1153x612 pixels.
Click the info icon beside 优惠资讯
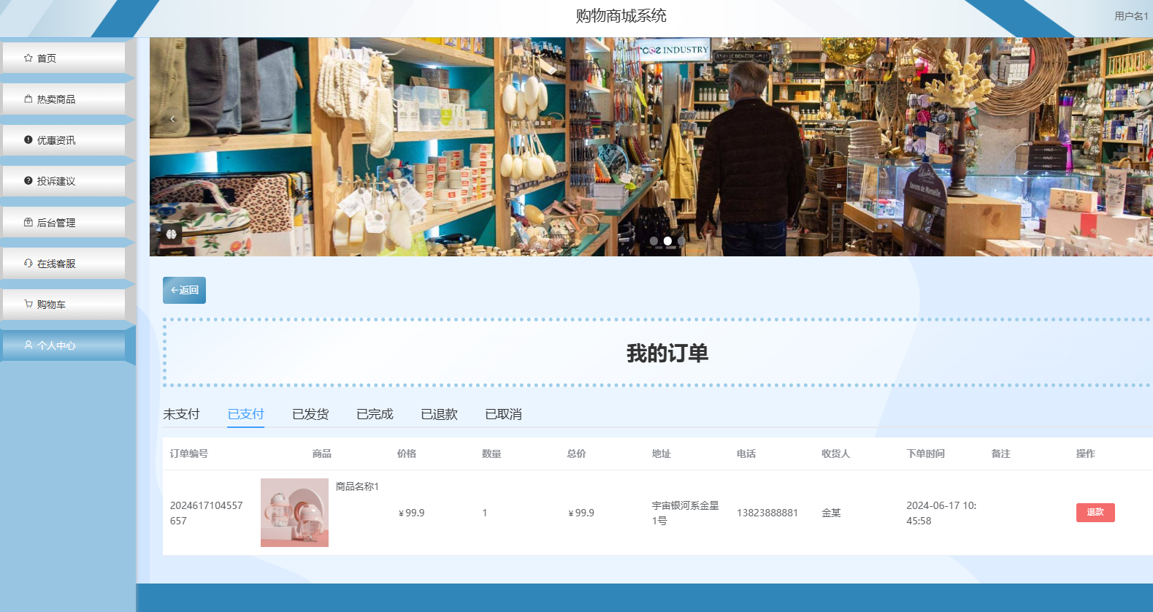pyautogui.click(x=28, y=139)
